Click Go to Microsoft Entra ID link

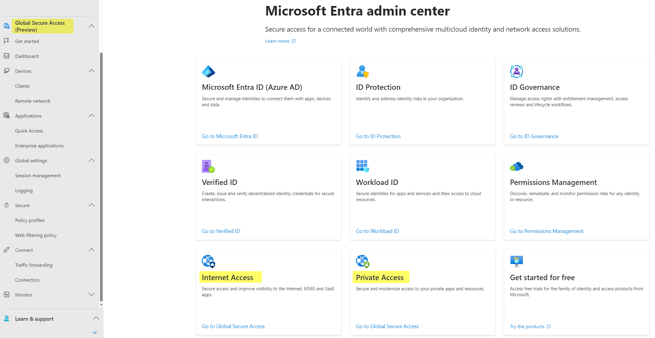230,136
